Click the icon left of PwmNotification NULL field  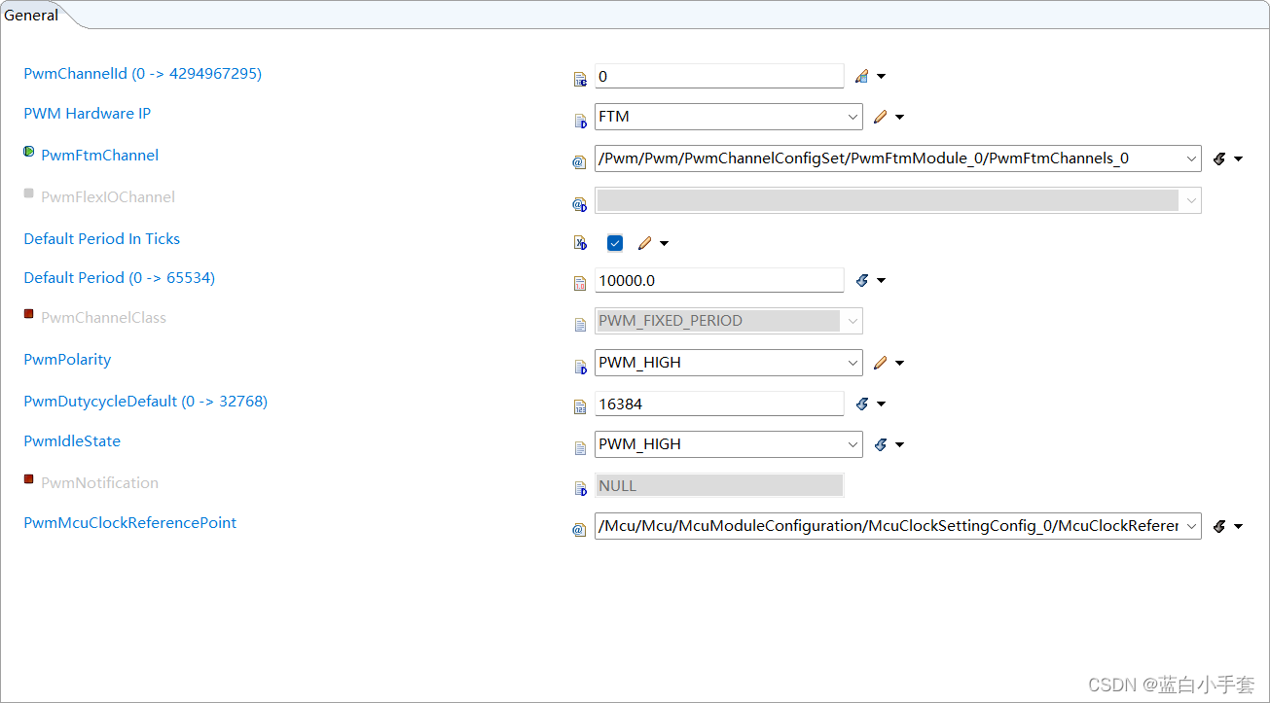tap(580, 489)
